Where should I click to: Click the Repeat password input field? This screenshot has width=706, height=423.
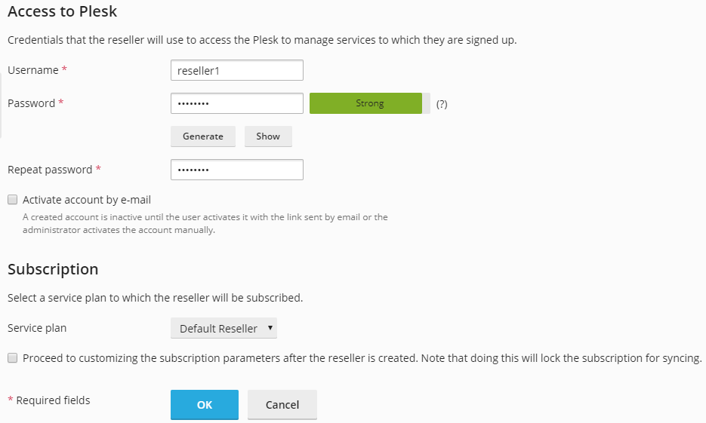[x=236, y=170]
